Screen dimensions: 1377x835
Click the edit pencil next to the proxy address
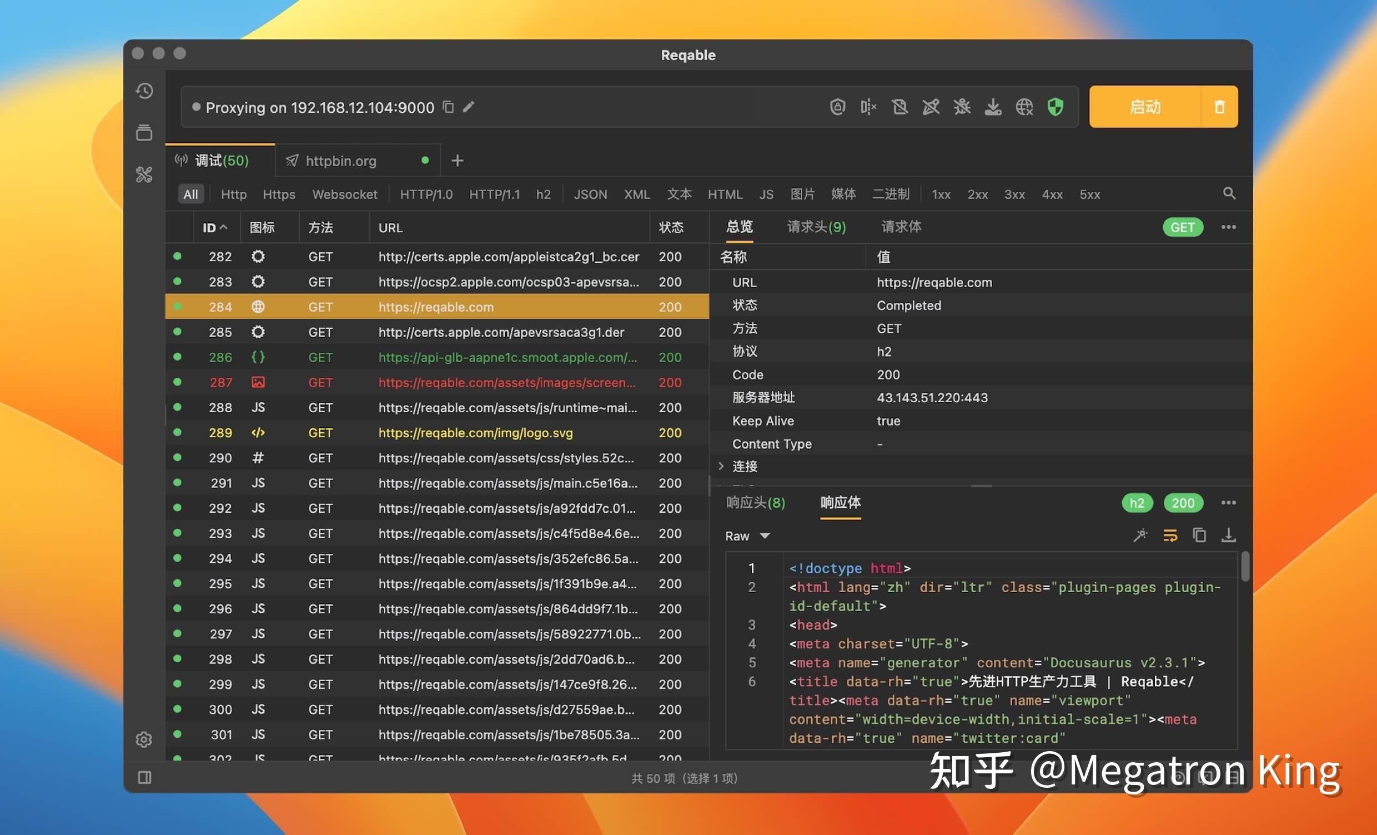[x=468, y=106]
